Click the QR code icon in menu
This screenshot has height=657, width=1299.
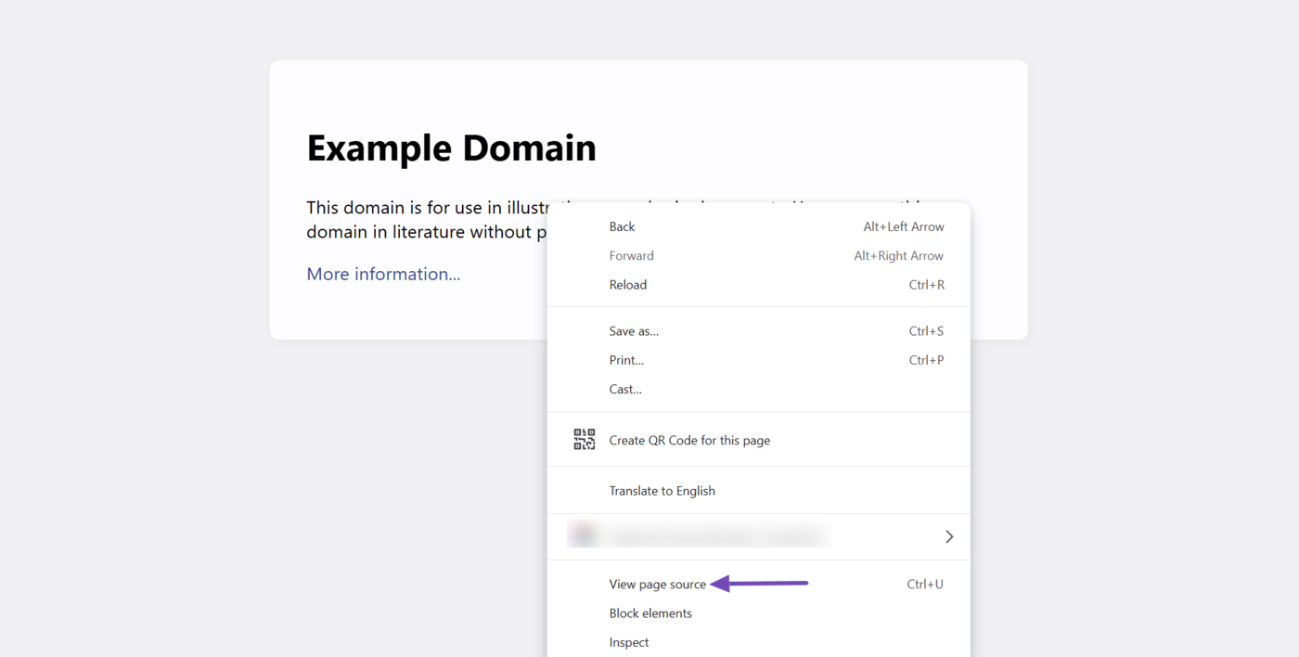[x=584, y=440]
